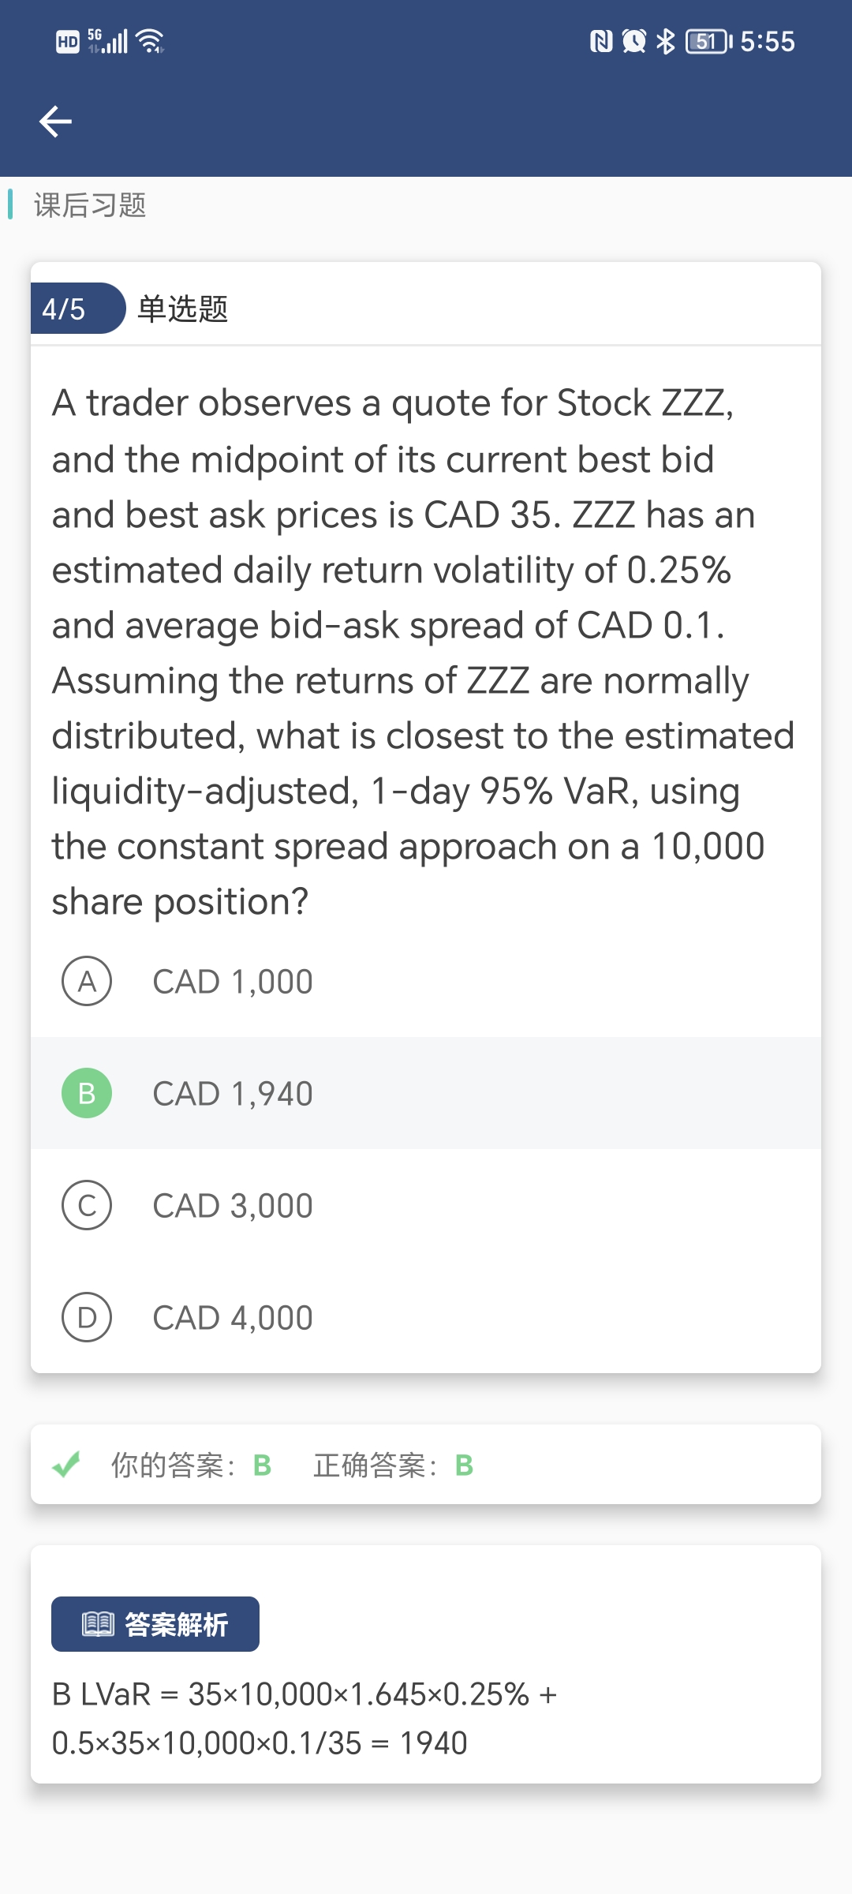Tap the 课后习题 section header
852x1894 pixels.
tap(90, 205)
